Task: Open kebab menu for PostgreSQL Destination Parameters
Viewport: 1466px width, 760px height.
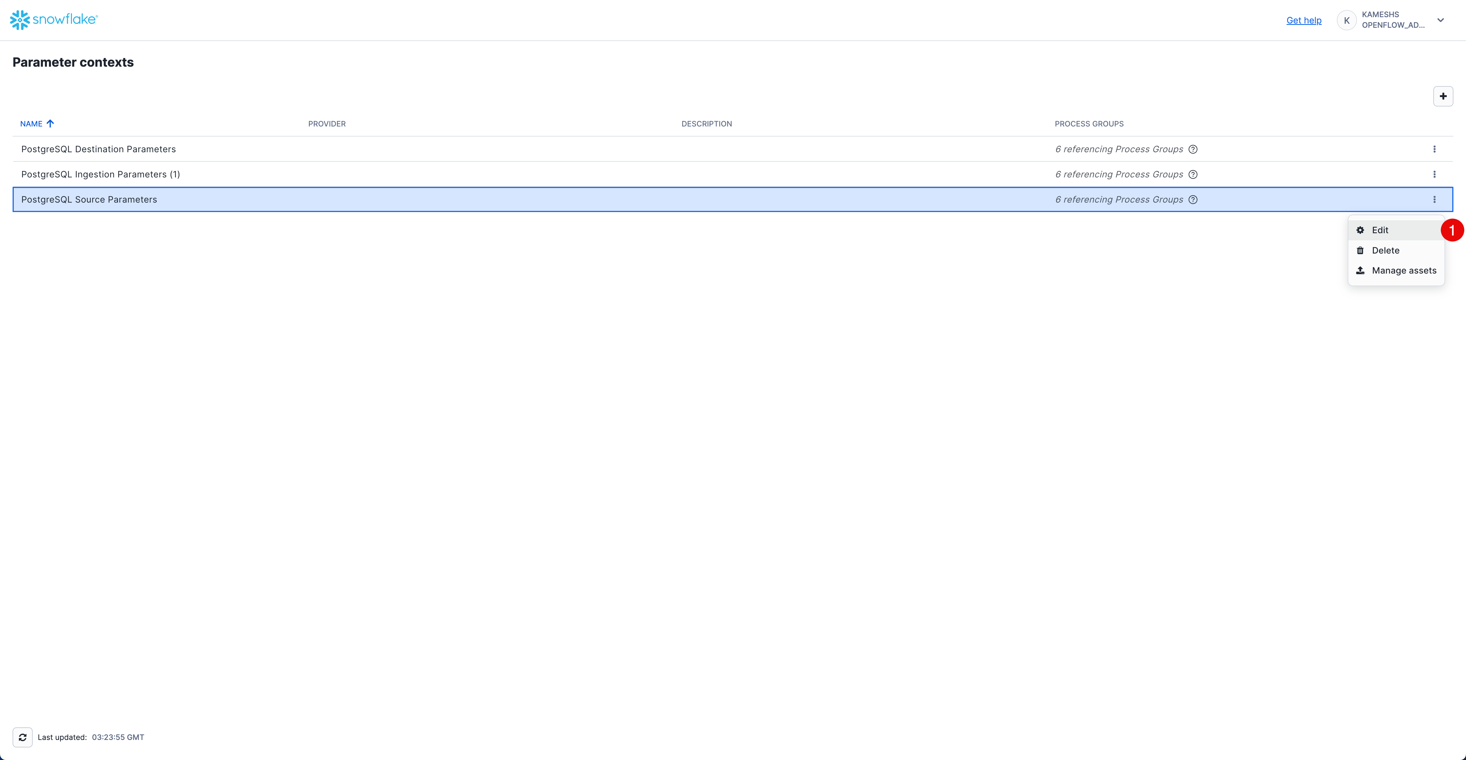Action: coord(1434,149)
